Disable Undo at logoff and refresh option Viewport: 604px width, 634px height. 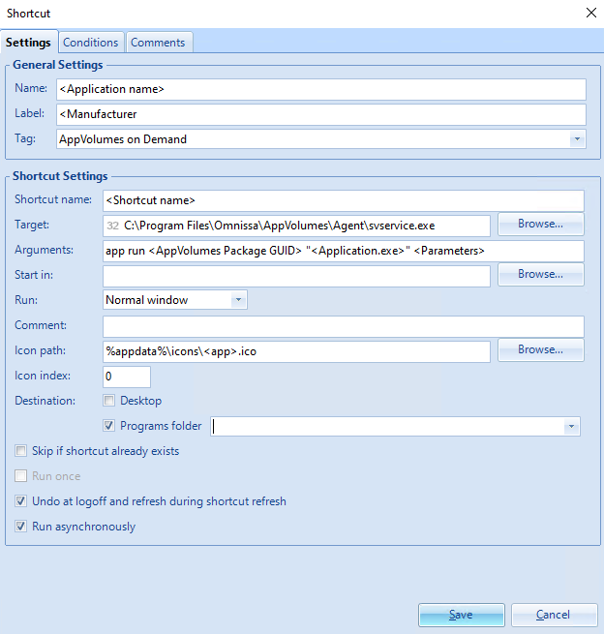pos(21,501)
